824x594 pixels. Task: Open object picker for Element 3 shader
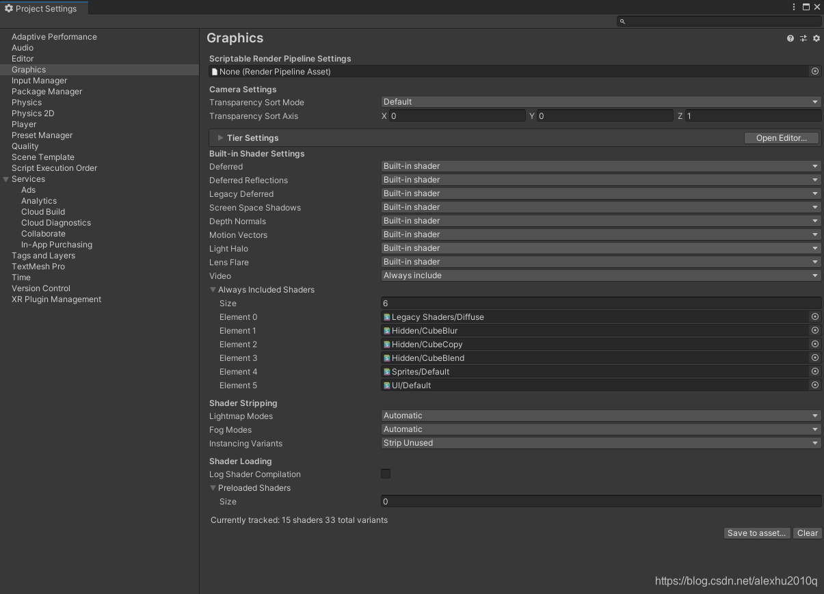coord(815,357)
